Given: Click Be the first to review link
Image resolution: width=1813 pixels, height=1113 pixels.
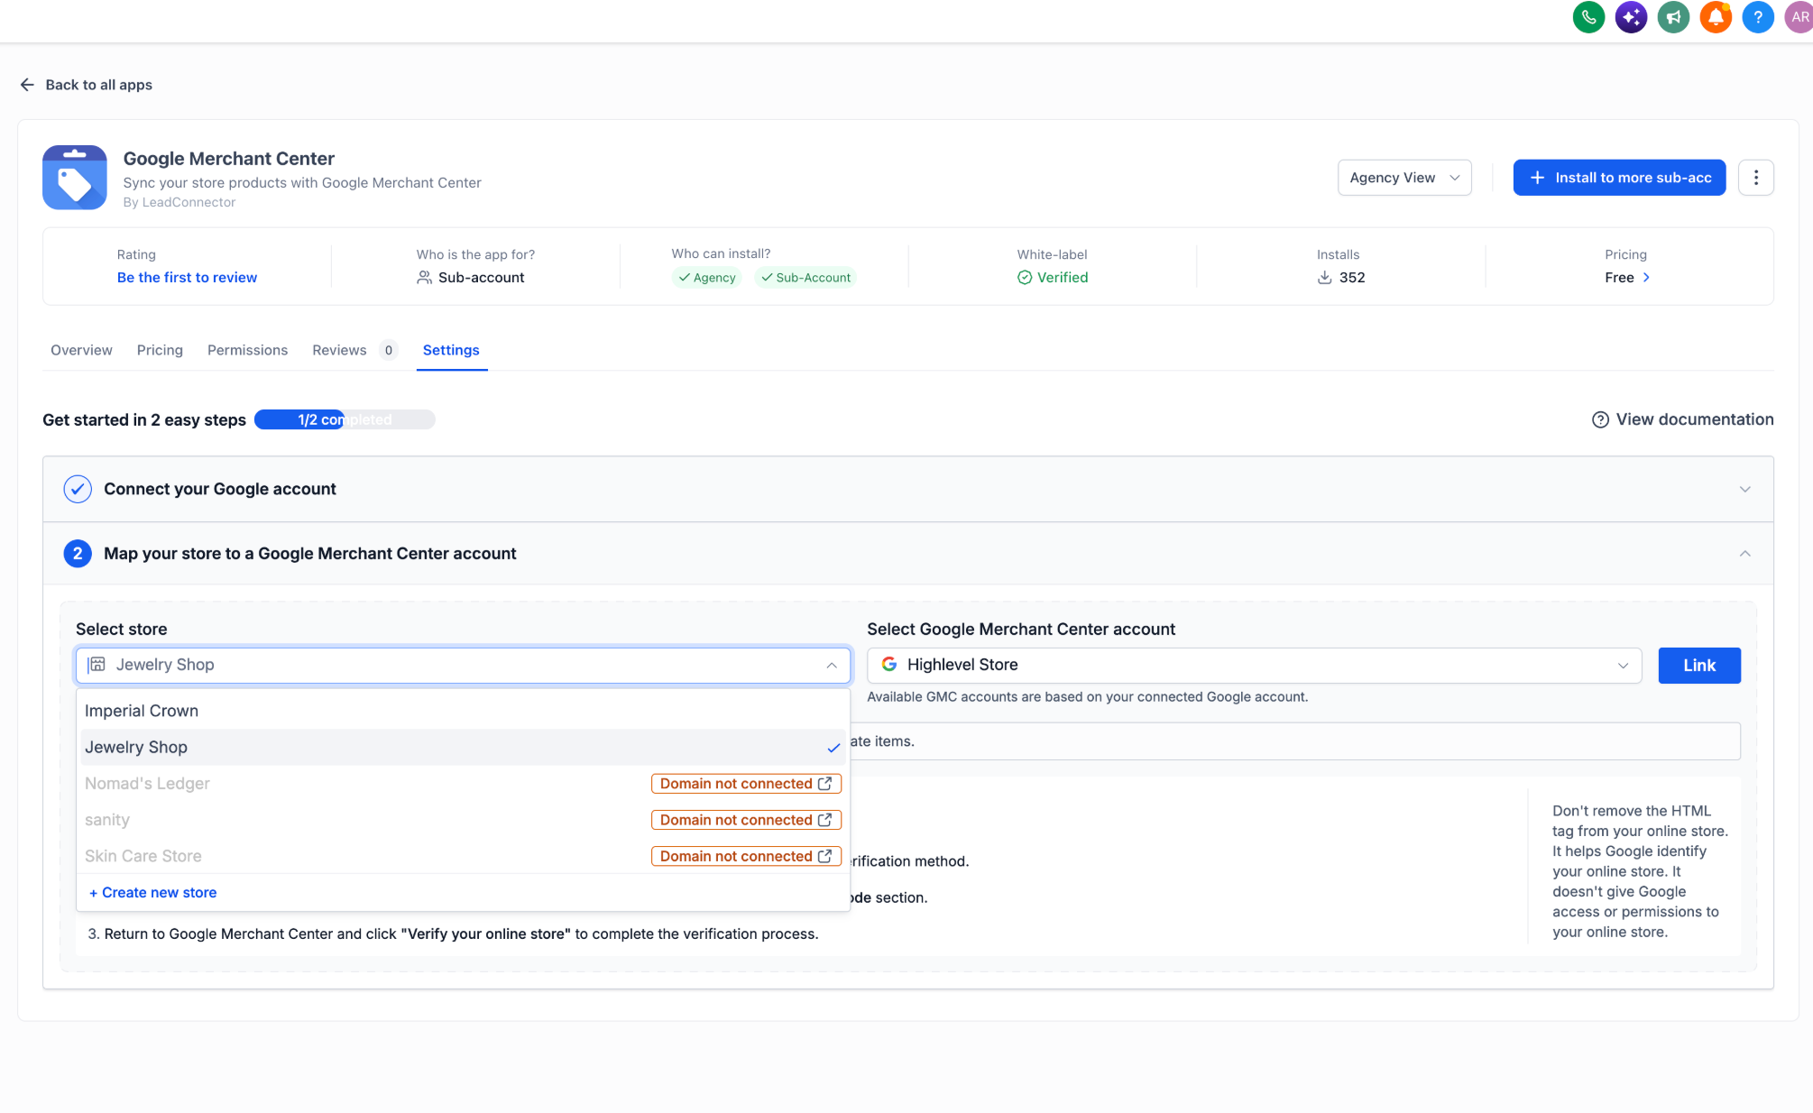Looking at the screenshot, I should pos(187,278).
